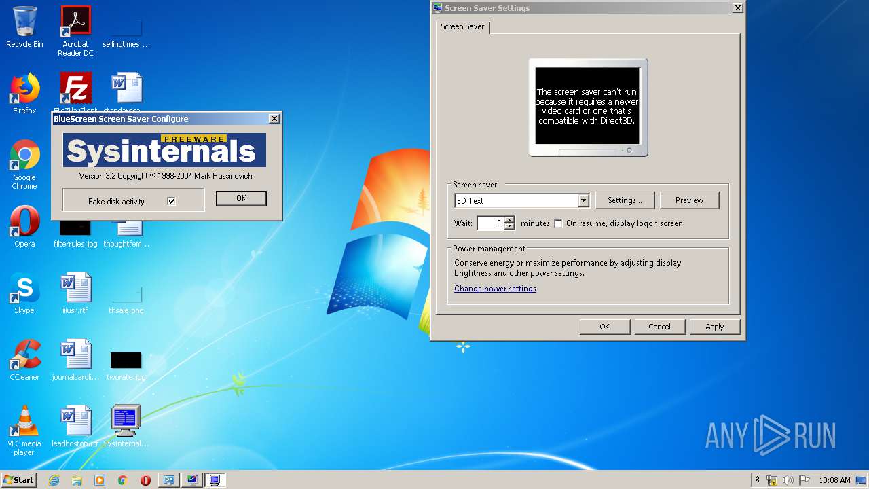Select the SysInternals screen saver file icon
Screen dimensions: 869x489
(126, 427)
